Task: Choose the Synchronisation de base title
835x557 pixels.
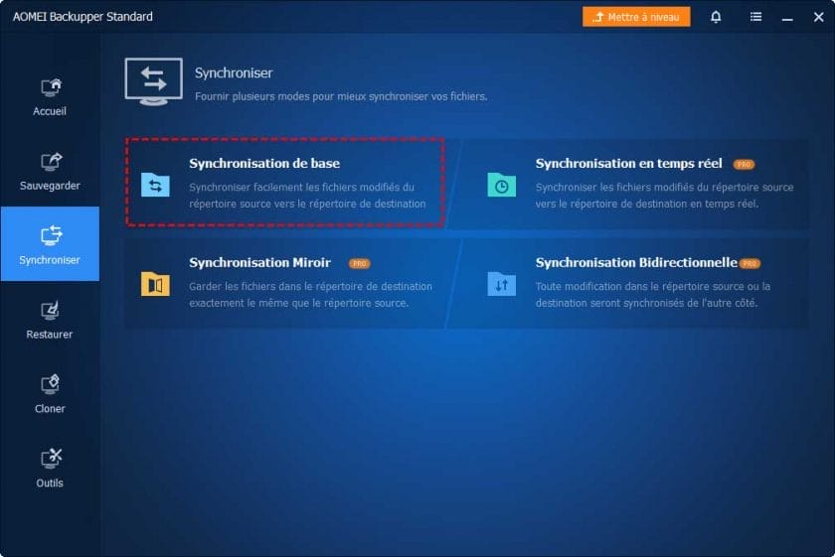Action: pyautogui.click(x=264, y=164)
